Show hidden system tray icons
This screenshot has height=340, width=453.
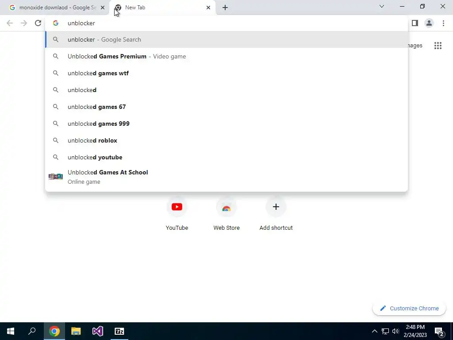coord(374,331)
